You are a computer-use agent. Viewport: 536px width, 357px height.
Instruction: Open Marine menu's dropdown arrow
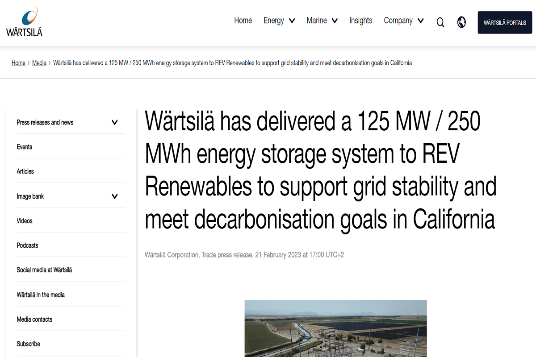(334, 21)
